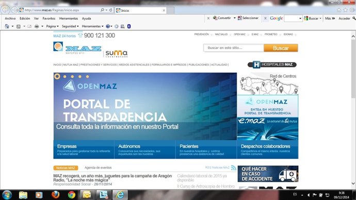
Task: Click the blue Help question icon
Action: 108,26
